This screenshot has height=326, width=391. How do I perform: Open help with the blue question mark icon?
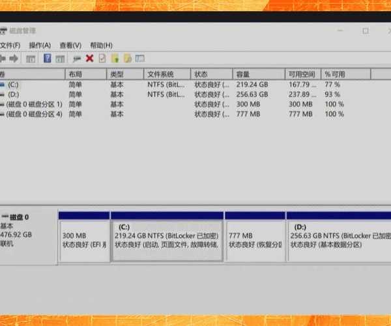pos(48,59)
